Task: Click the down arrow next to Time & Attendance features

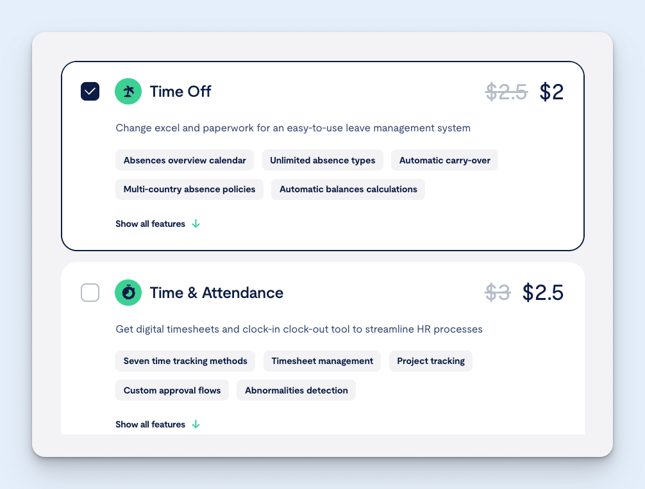Action: pos(196,424)
